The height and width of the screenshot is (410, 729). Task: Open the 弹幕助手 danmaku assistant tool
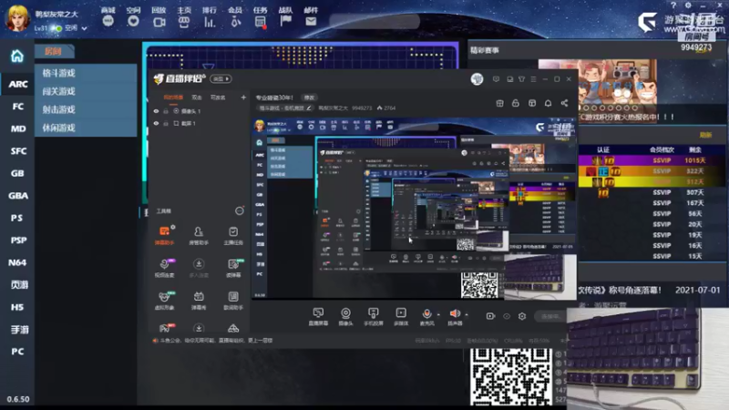pos(165,235)
